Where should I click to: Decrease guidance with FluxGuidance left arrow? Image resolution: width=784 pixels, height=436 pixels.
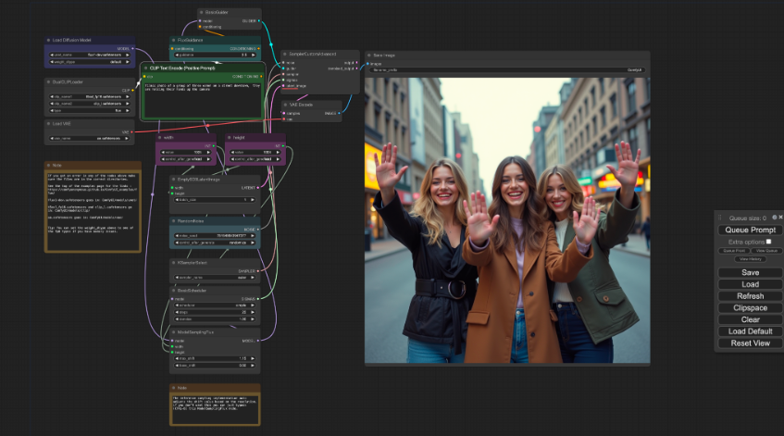pyautogui.click(x=178, y=55)
